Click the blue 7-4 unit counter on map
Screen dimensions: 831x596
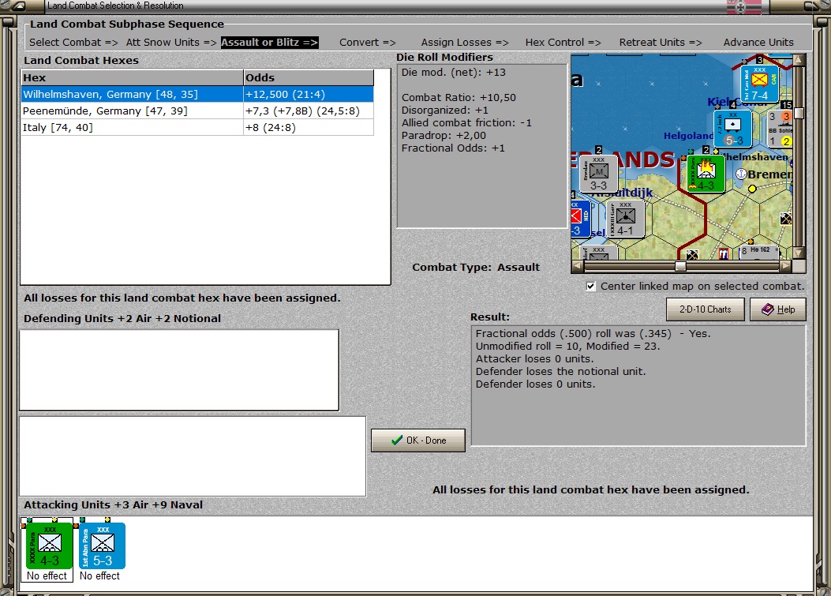tap(759, 83)
